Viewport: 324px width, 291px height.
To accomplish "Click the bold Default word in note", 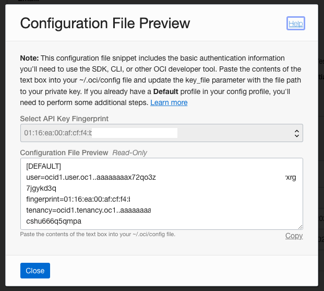I will pos(166,91).
